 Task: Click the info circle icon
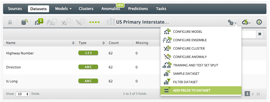pos(259,22)
